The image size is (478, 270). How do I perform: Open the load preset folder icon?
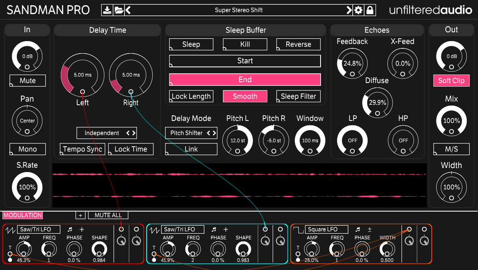click(x=119, y=10)
